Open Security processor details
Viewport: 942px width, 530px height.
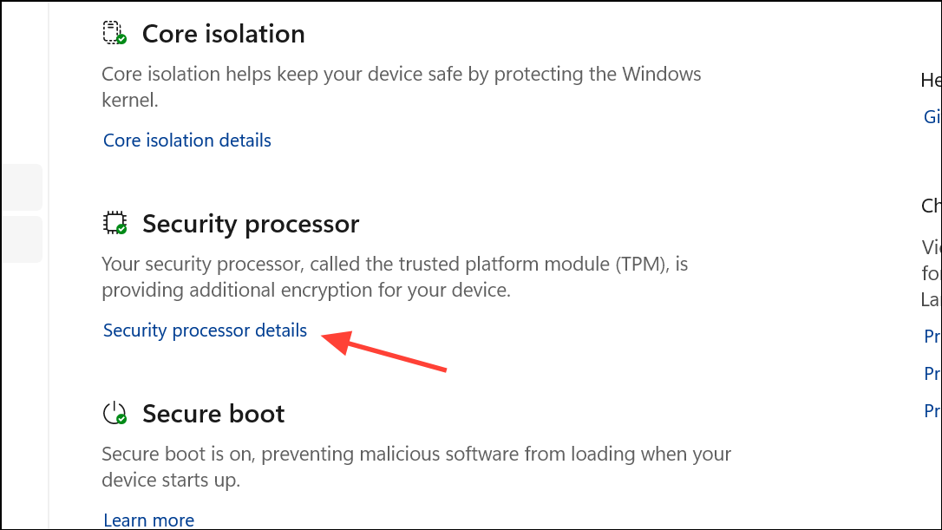tap(205, 330)
